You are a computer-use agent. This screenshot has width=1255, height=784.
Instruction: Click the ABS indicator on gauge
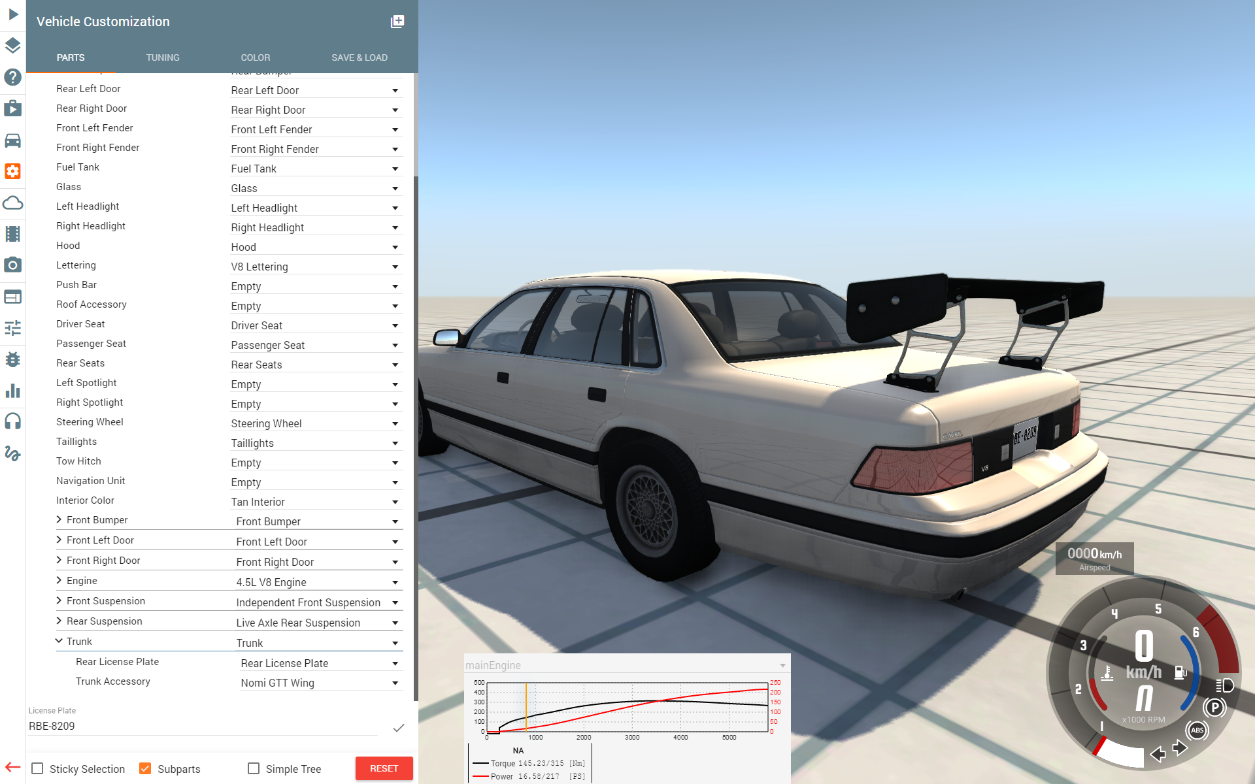tap(1197, 730)
